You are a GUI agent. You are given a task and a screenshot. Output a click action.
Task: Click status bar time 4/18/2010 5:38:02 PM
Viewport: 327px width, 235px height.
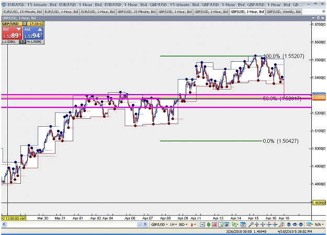coord(295,231)
